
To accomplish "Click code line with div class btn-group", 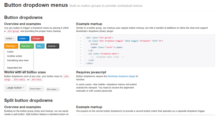I will [99, 38].
